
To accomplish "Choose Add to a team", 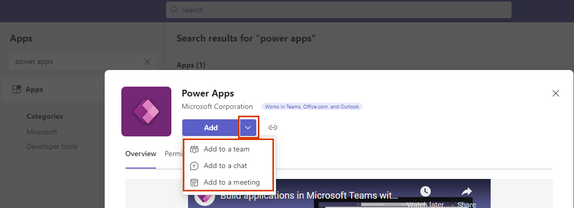I will [228, 149].
